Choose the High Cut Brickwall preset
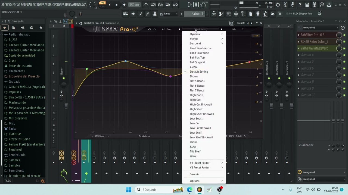Viewport: 348px width, 195px height. click(x=201, y=105)
